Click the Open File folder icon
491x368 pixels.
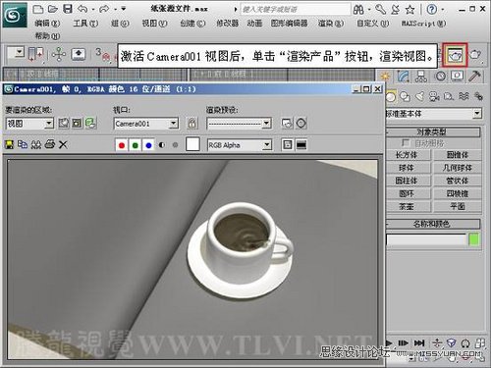click(53, 9)
